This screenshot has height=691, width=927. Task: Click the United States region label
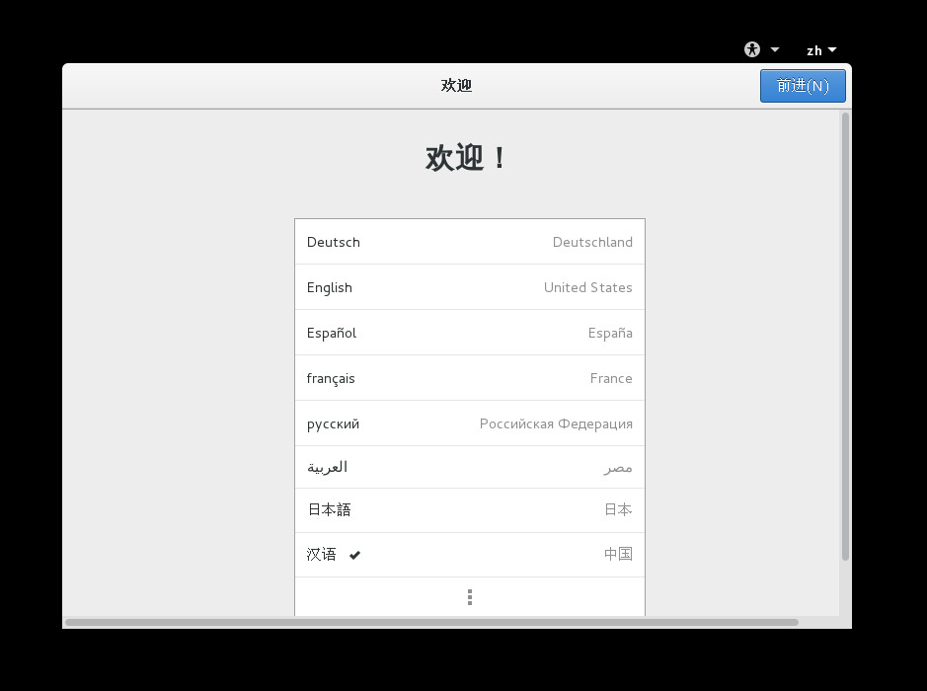587,287
